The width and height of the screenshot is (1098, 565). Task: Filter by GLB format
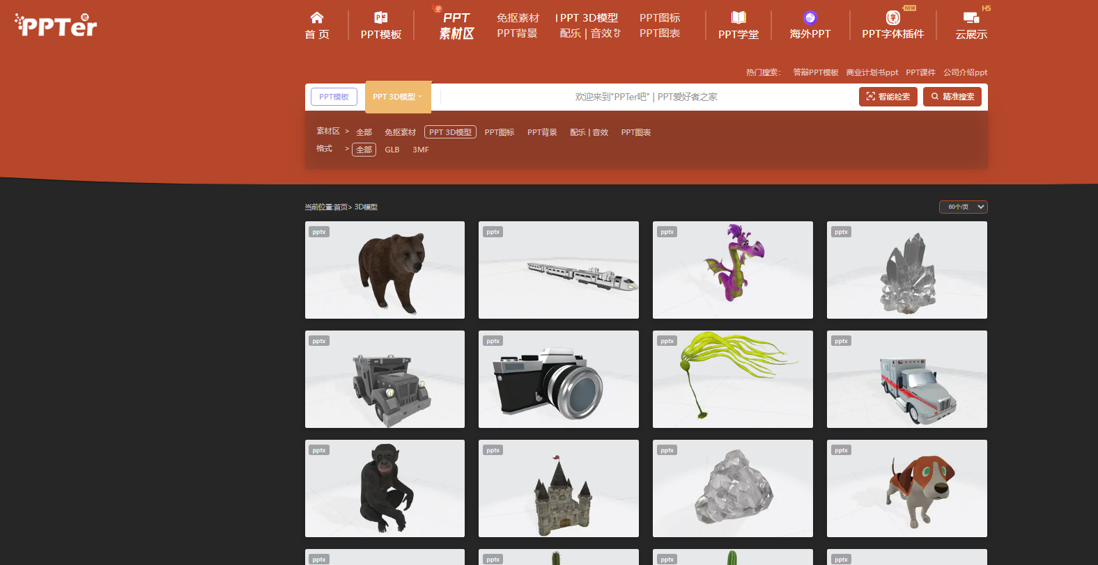[392, 150]
